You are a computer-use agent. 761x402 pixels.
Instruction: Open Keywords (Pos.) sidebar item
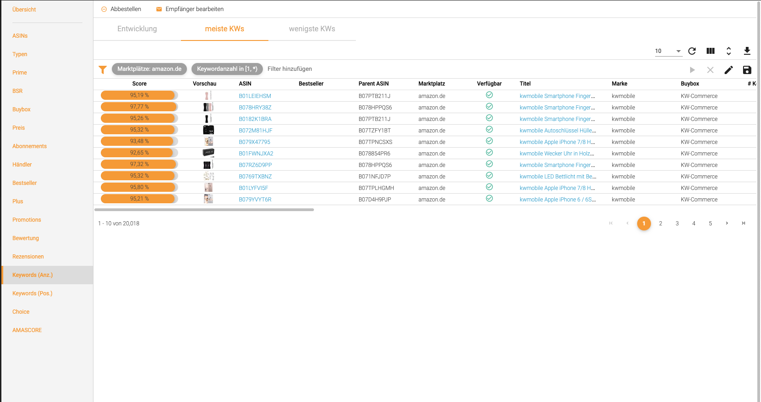click(x=32, y=293)
